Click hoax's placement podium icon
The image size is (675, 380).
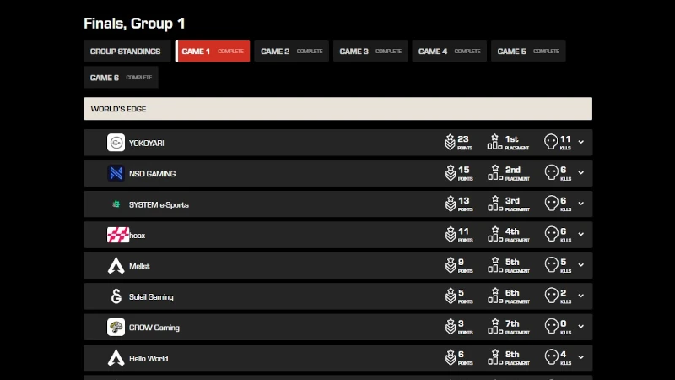pos(495,234)
